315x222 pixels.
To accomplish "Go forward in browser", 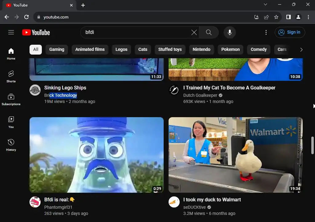I will click(x=17, y=17).
